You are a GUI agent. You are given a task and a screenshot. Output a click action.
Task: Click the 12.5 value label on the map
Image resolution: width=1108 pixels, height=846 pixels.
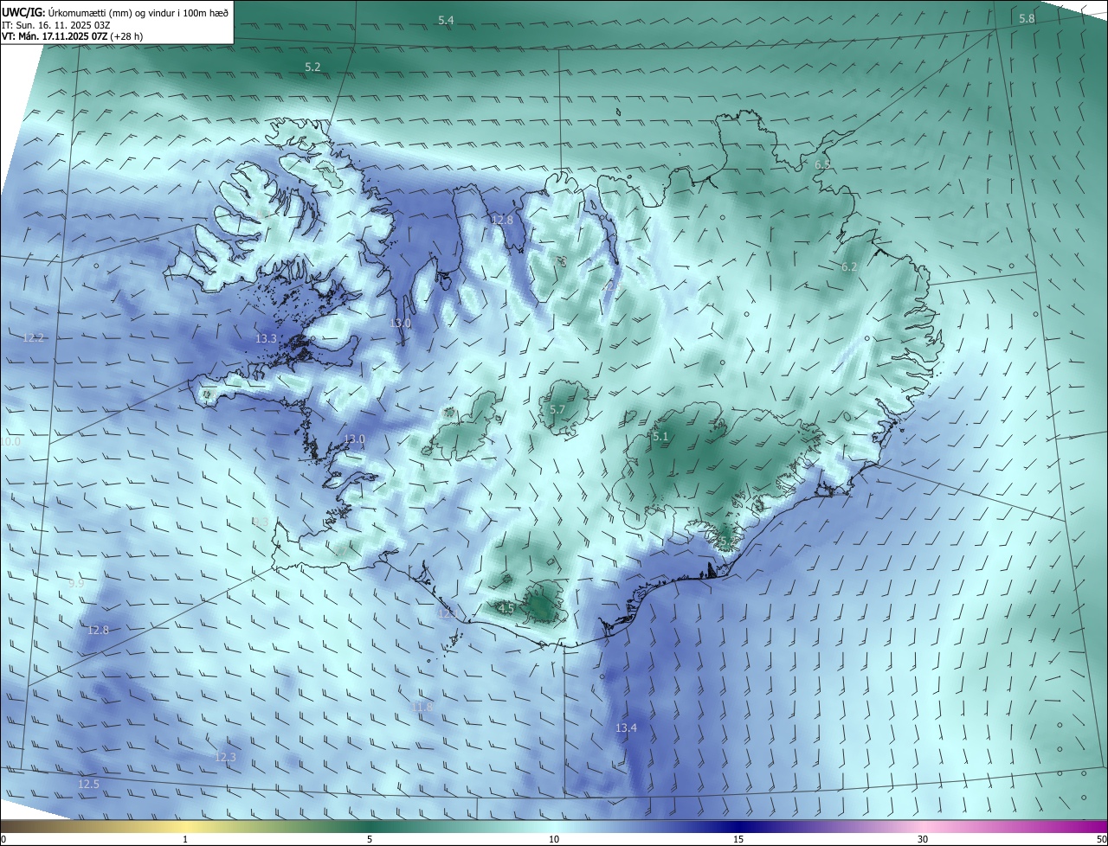(x=88, y=784)
